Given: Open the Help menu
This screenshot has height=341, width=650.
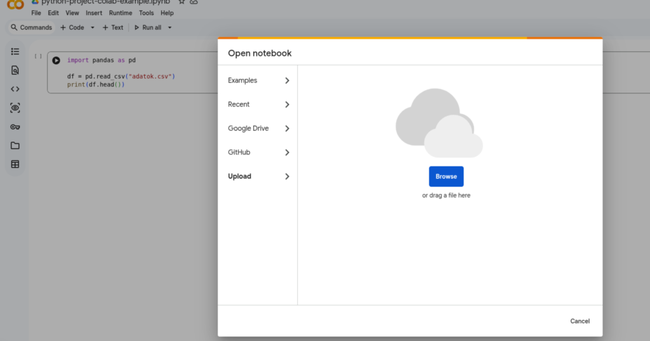Looking at the screenshot, I should (x=167, y=13).
